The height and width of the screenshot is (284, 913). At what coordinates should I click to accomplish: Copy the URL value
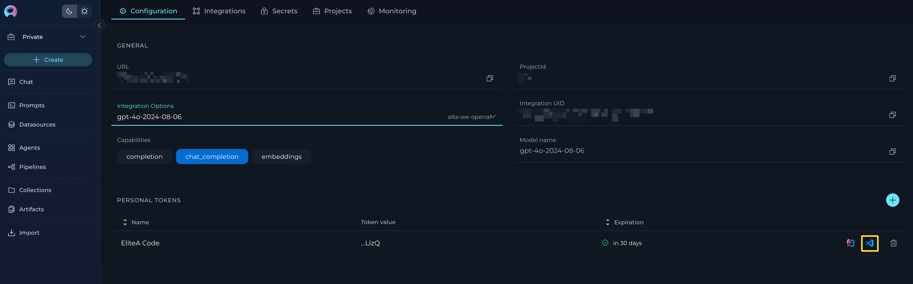(490, 78)
